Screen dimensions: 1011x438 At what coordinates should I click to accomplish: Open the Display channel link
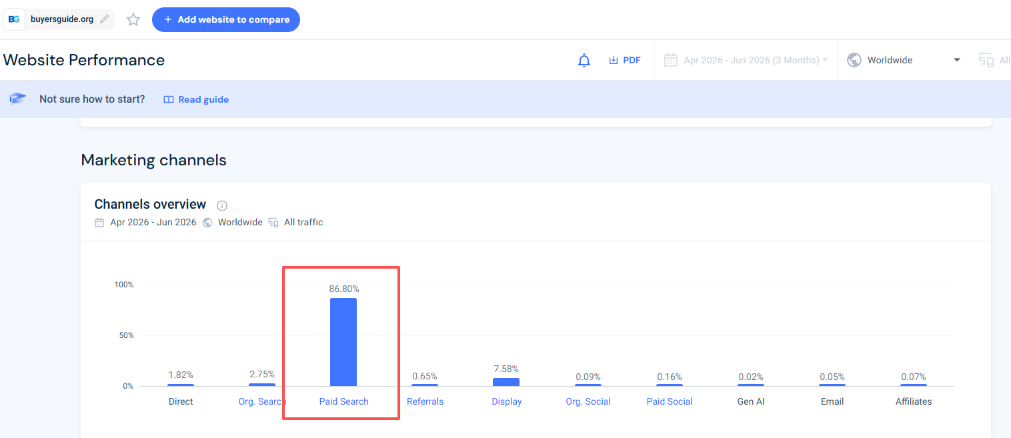507,401
